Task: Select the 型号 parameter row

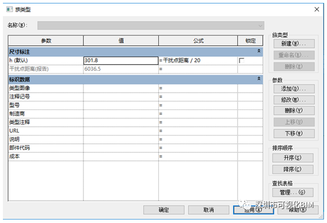Action: coord(136,105)
